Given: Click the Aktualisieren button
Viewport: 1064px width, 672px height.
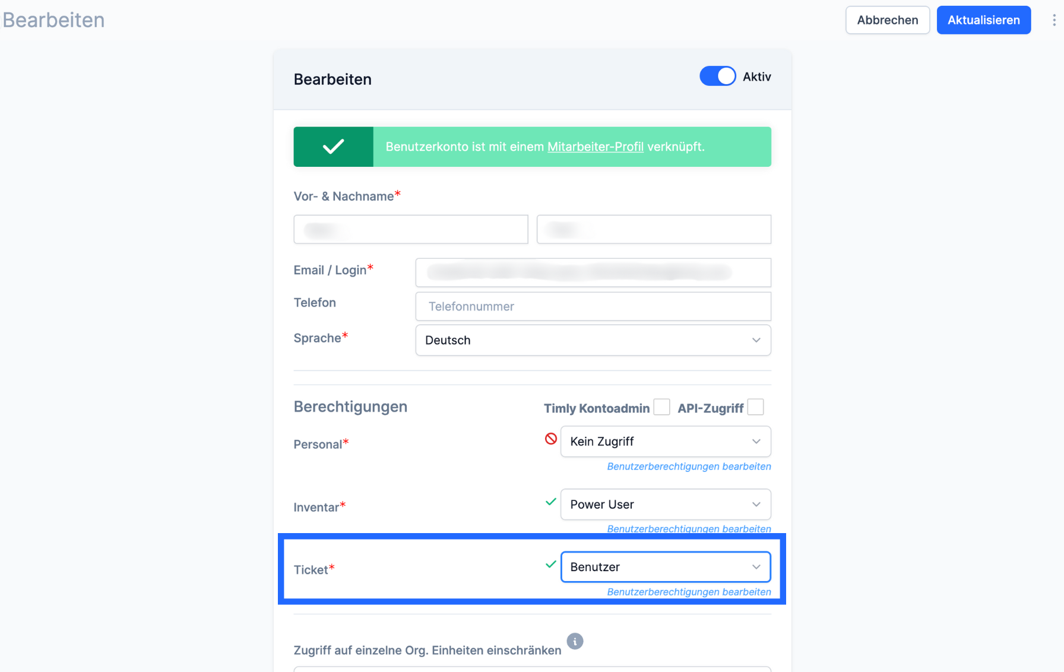Looking at the screenshot, I should pyautogui.click(x=983, y=20).
